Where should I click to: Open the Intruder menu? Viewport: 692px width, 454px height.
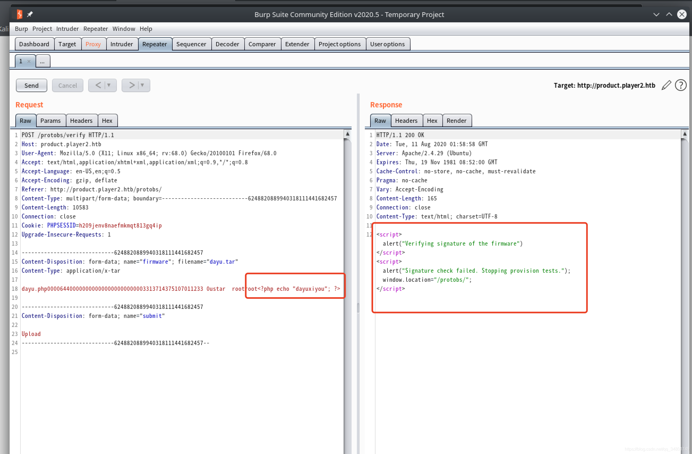coord(67,28)
